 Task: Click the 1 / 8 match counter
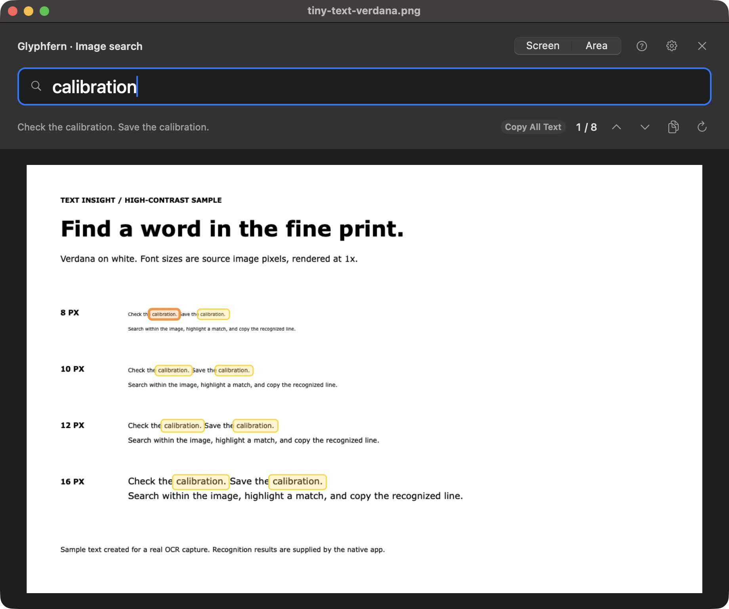(586, 127)
